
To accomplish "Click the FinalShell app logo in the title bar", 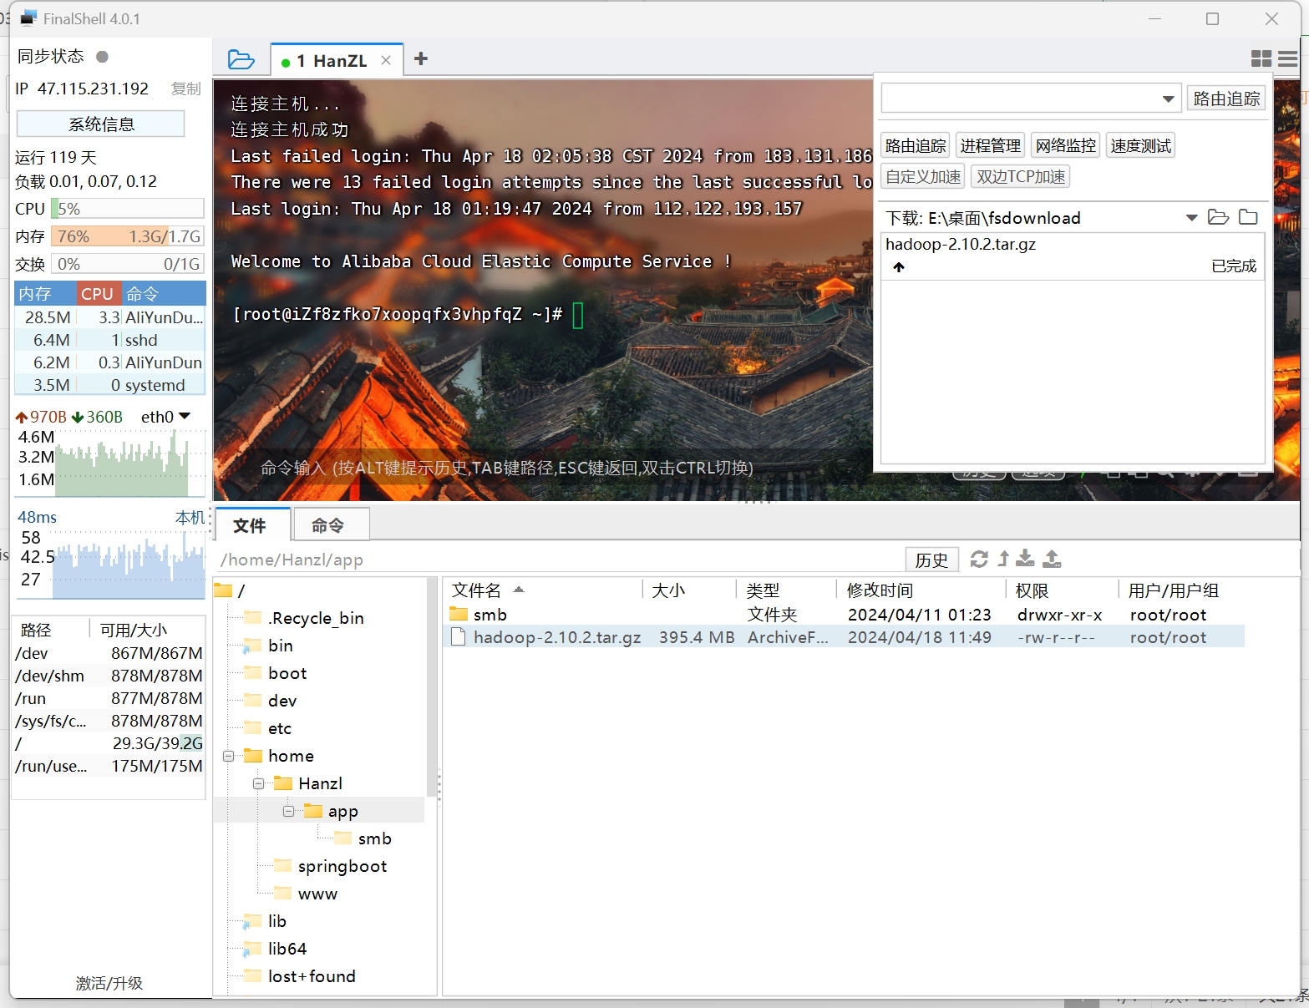I will 28,18.
